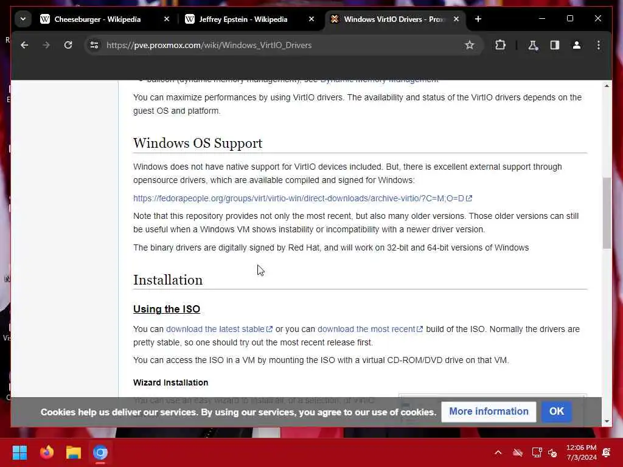Viewport: 623px width, 467px height.
Task: Open File Explorer from taskbar
Action: pyautogui.click(x=74, y=452)
